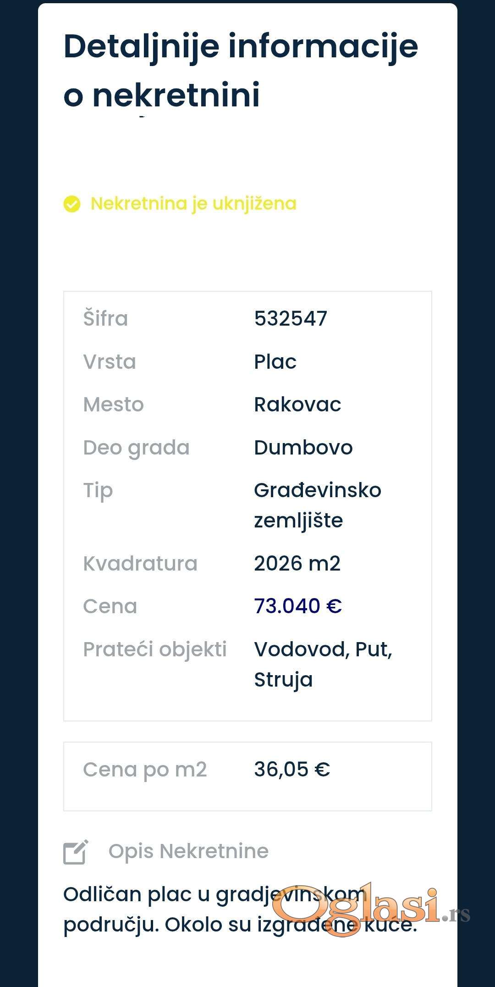Click the "Kvadratura" row label
This screenshot has height=987, width=495.
click(140, 563)
